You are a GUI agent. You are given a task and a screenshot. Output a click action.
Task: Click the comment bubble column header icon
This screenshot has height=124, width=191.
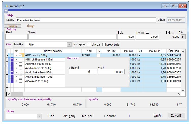(x=17, y=51)
